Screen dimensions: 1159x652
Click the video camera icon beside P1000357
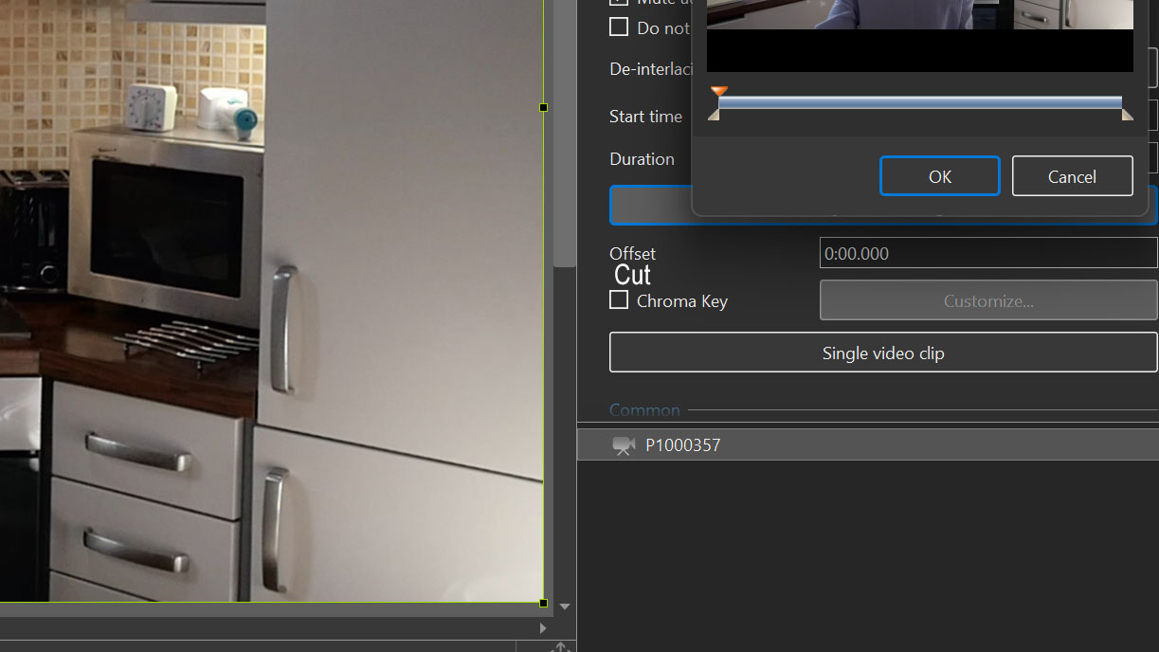pos(623,445)
